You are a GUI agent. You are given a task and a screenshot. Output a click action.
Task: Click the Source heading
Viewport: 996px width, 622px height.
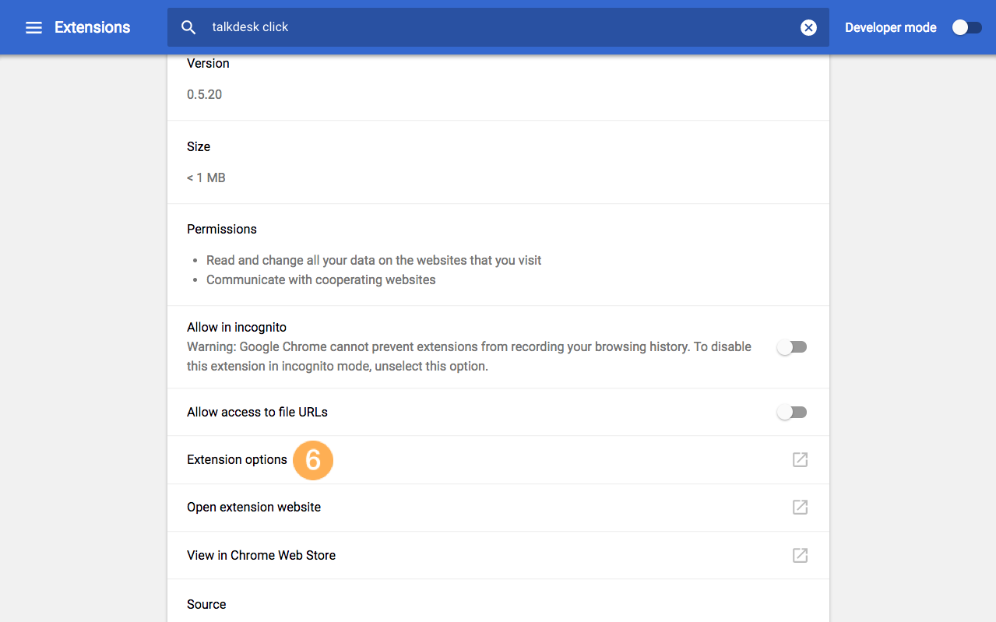(206, 604)
